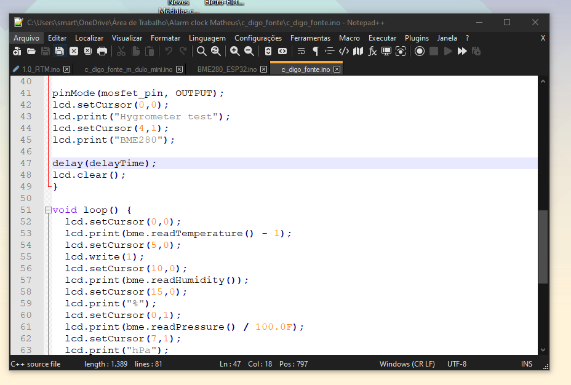Close the 1.0_RTM.ino tab

66,69
